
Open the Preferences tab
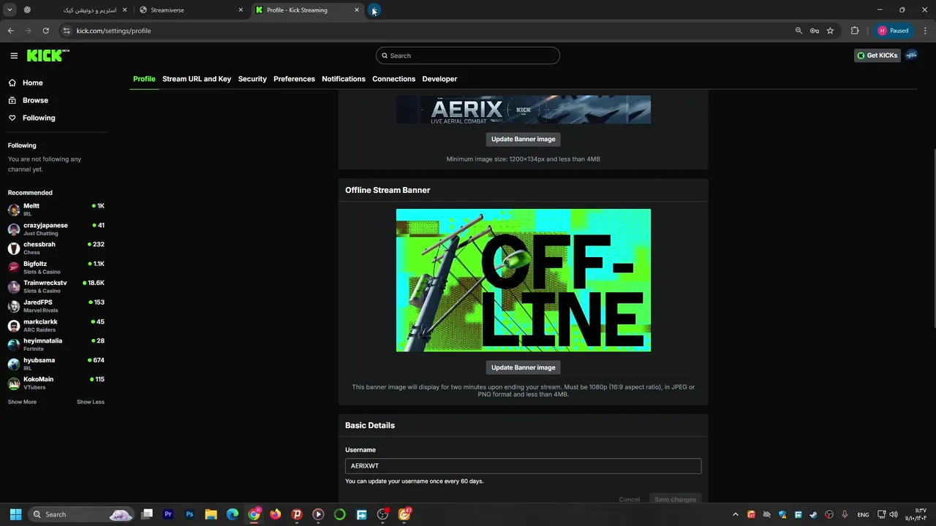pyautogui.click(x=294, y=79)
